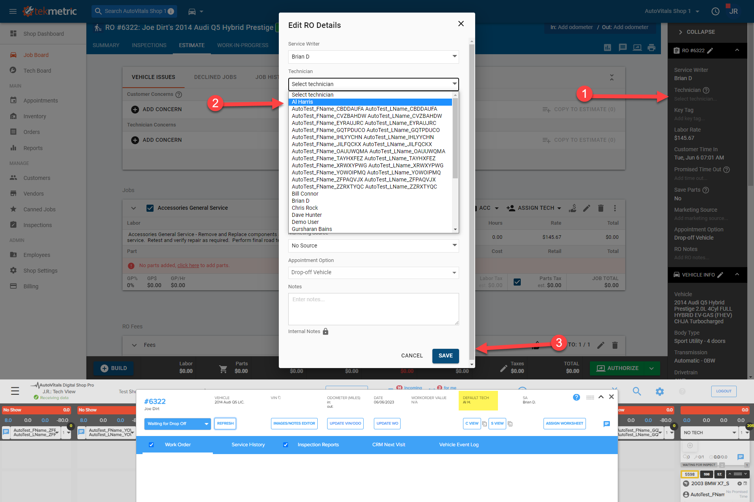754x502 pixels.
Task: Open AutoVitals Shop 1 selector dropdown
Action: pyautogui.click(x=672, y=11)
